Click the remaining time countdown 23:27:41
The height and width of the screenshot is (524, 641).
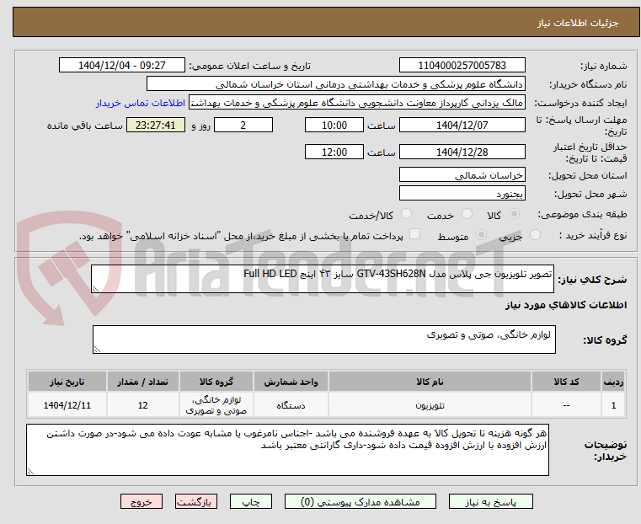[x=156, y=125]
